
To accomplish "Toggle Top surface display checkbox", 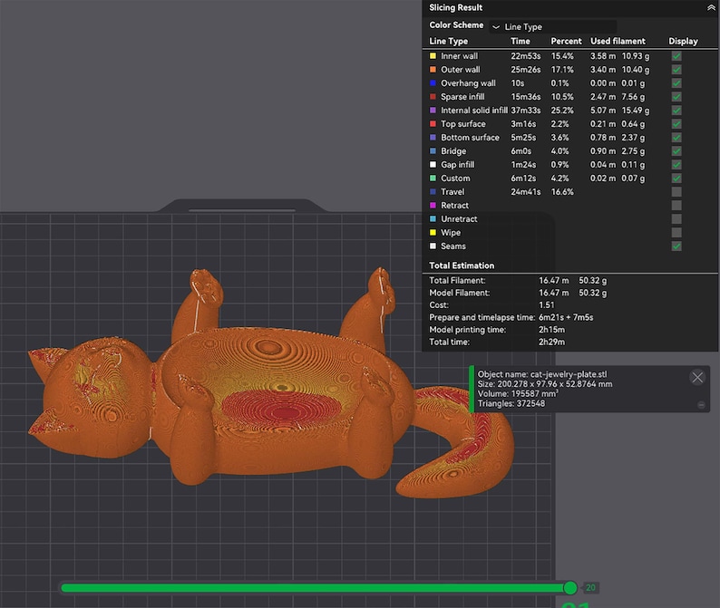I will coord(676,124).
